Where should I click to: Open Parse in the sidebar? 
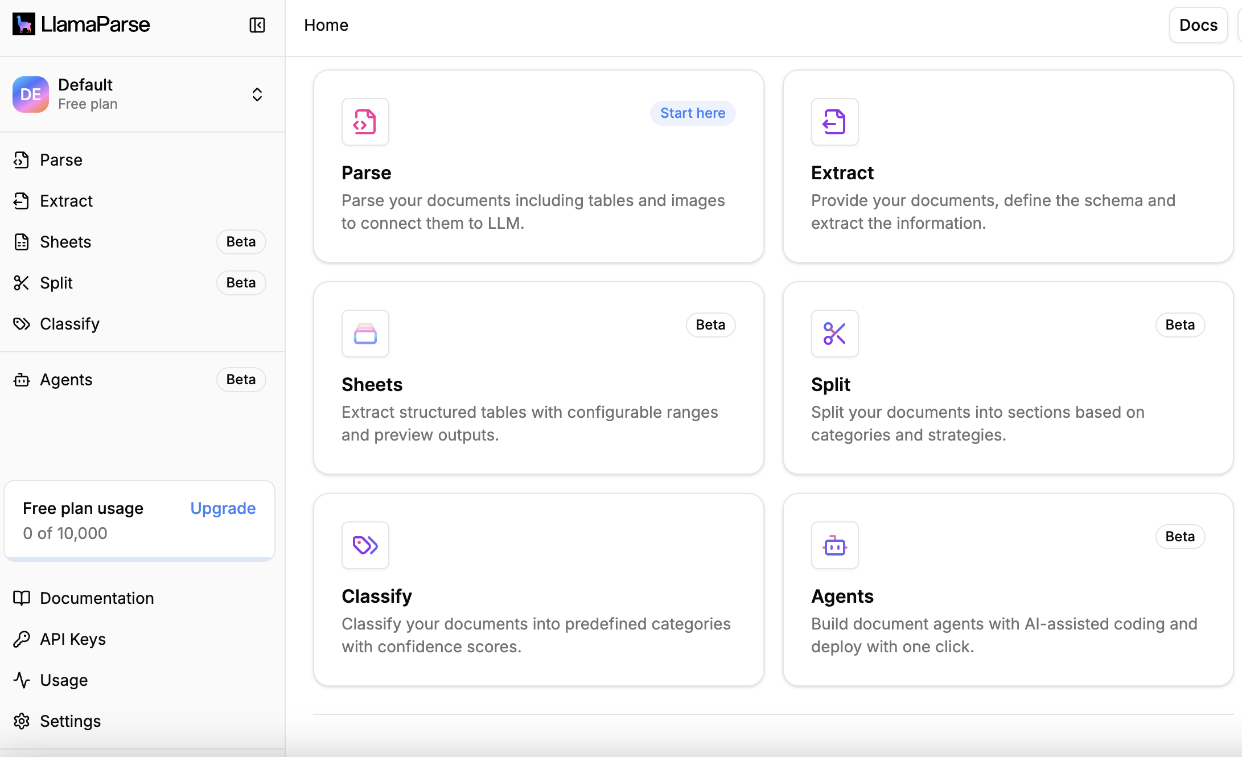(x=61, y=160)
